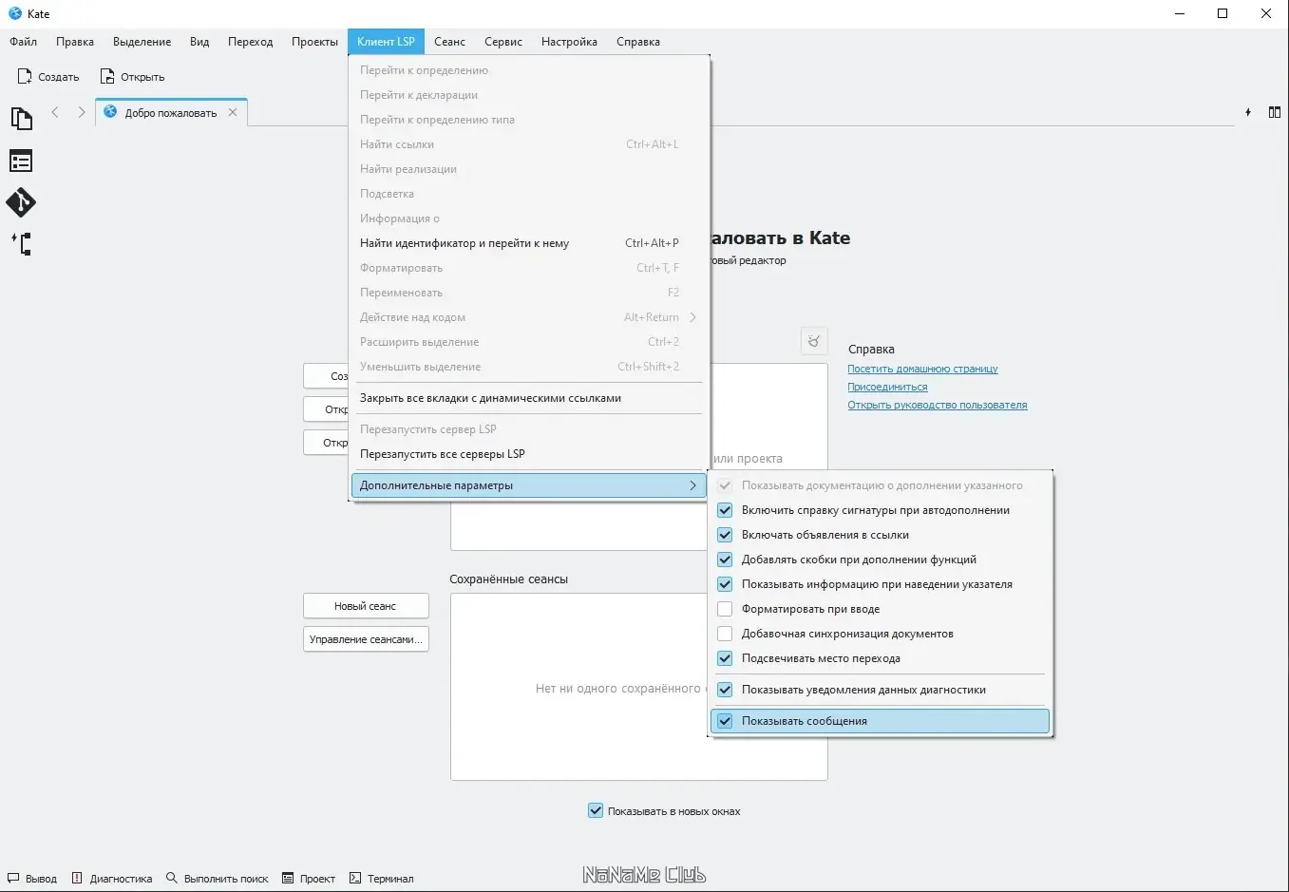Go to next tab arrow

point(82,112)
